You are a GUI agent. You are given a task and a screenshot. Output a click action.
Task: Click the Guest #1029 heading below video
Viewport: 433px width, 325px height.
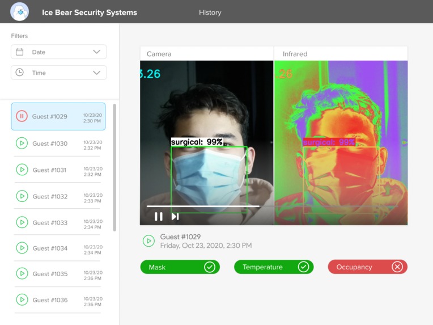pyautogui.click(x=180, y=237)
